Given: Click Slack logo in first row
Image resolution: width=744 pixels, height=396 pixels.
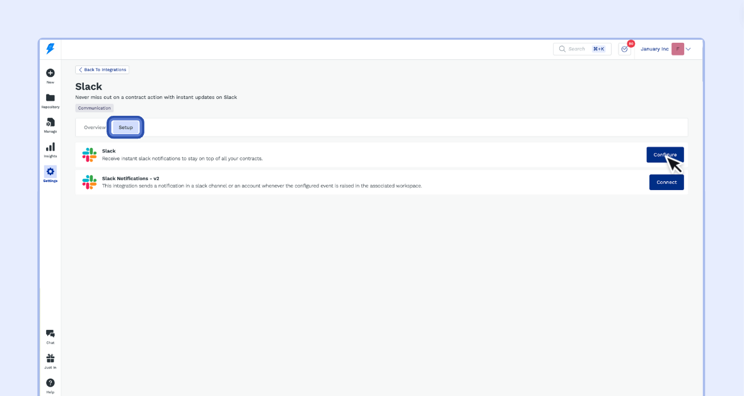Looking at the screenshot, I should coord(89,155).
